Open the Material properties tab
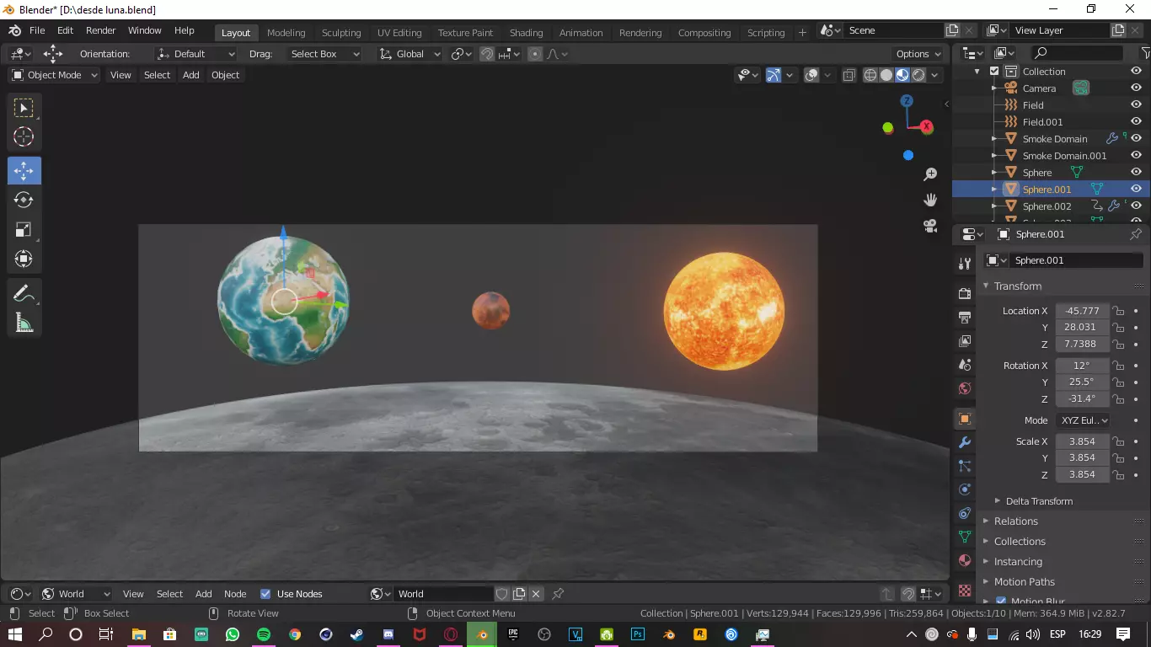This screenshot has height=647, width=1151. coord(965,560)
